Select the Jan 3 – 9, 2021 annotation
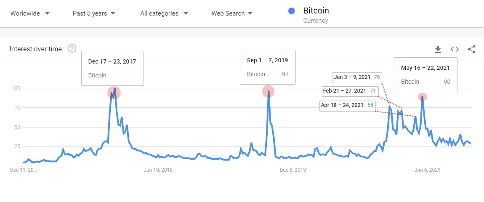Viewport: 484px width, 202px height. pos(357,77)
